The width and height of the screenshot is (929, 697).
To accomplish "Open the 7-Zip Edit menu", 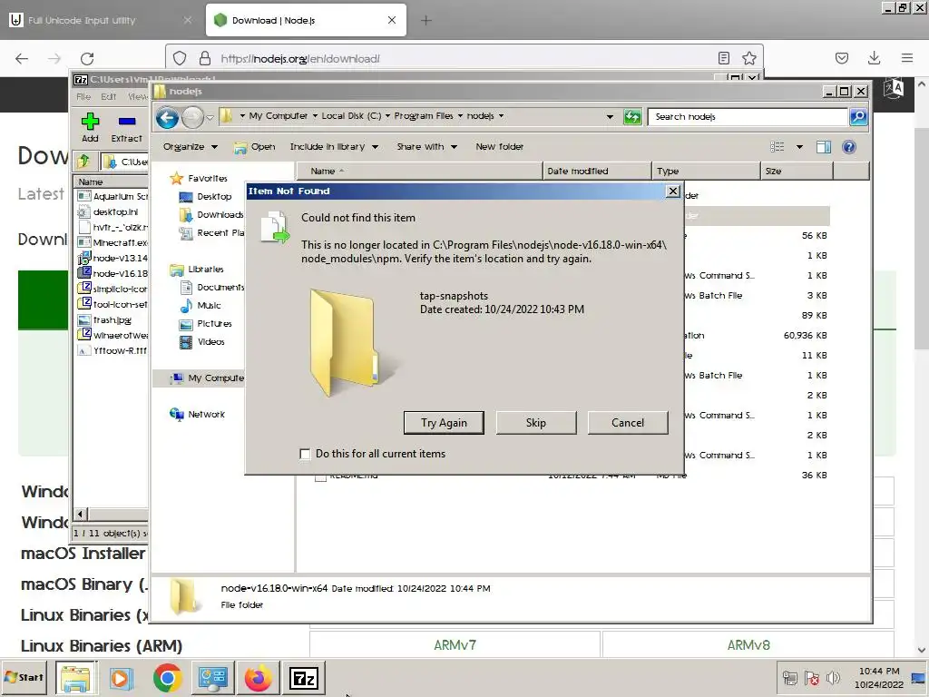I will coord(109,96).
